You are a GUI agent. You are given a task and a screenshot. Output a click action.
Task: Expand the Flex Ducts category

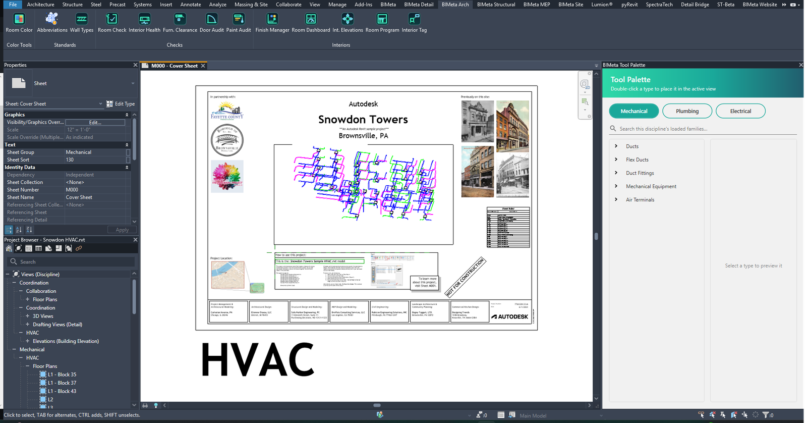616,160
